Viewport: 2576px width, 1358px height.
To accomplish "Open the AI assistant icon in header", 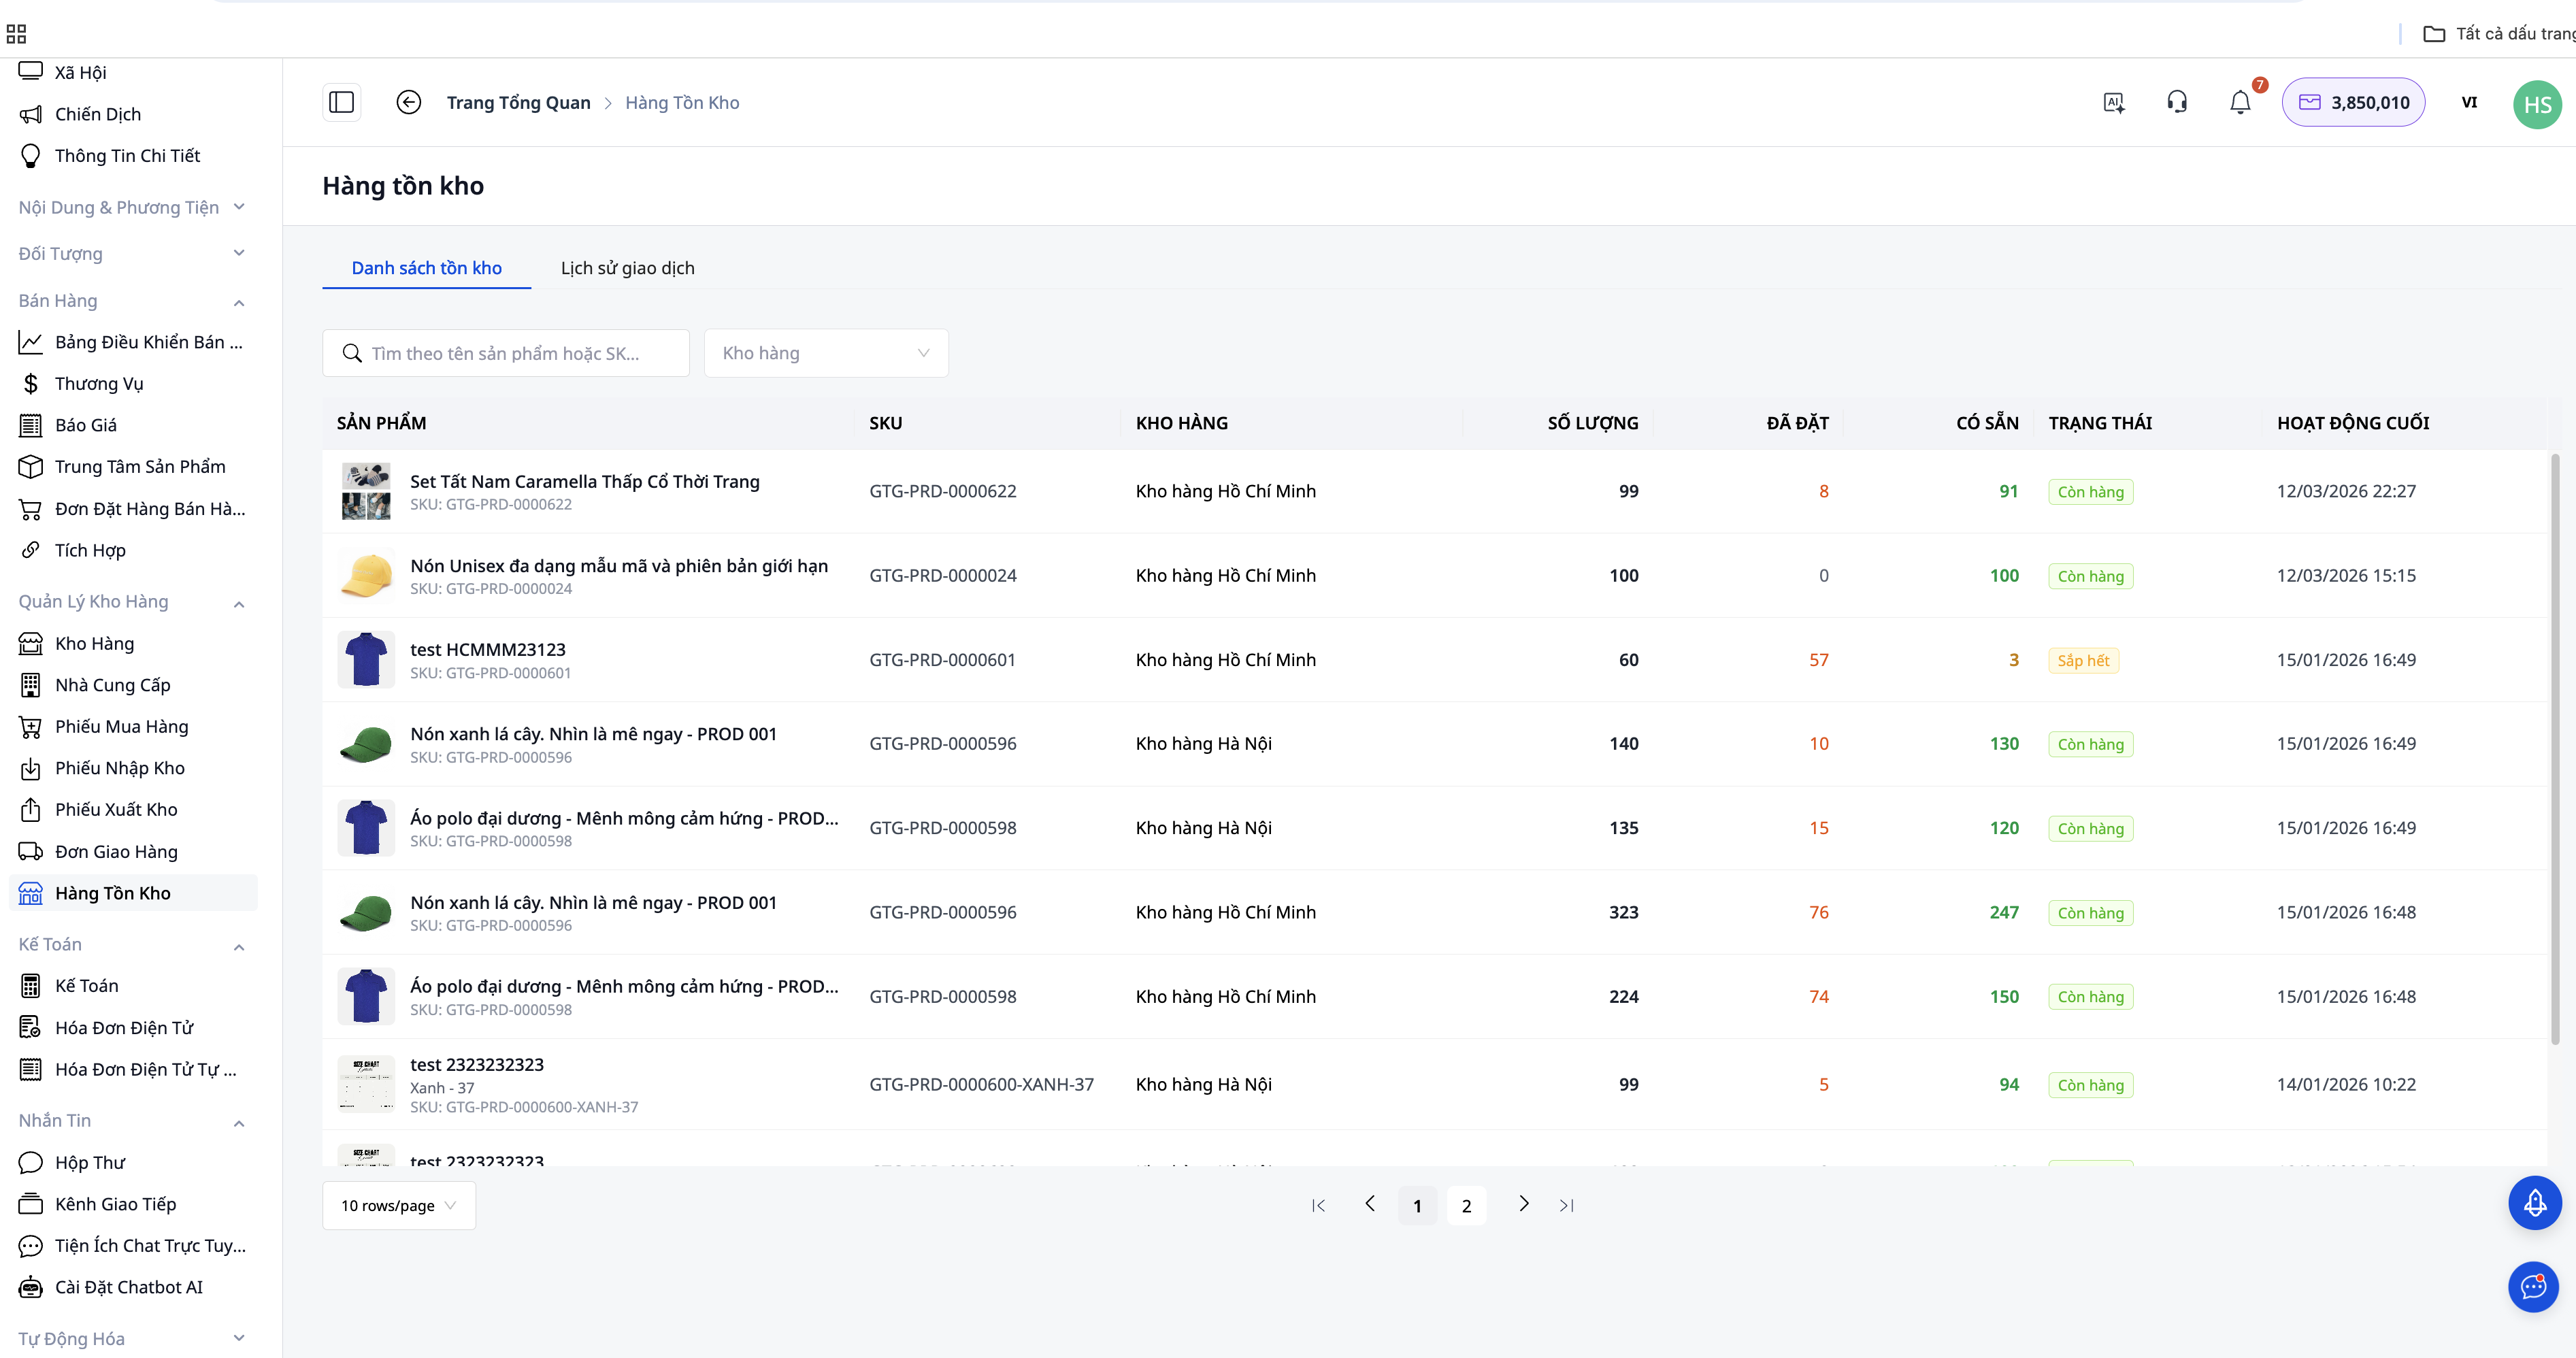I will pos(2113,102).
